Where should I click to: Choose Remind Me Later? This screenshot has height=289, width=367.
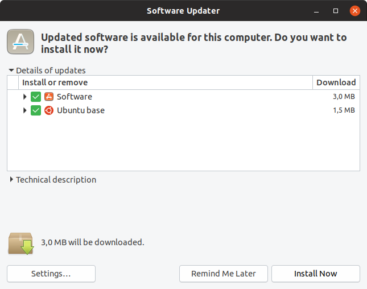pyautogui.click(x=224, y=274)
